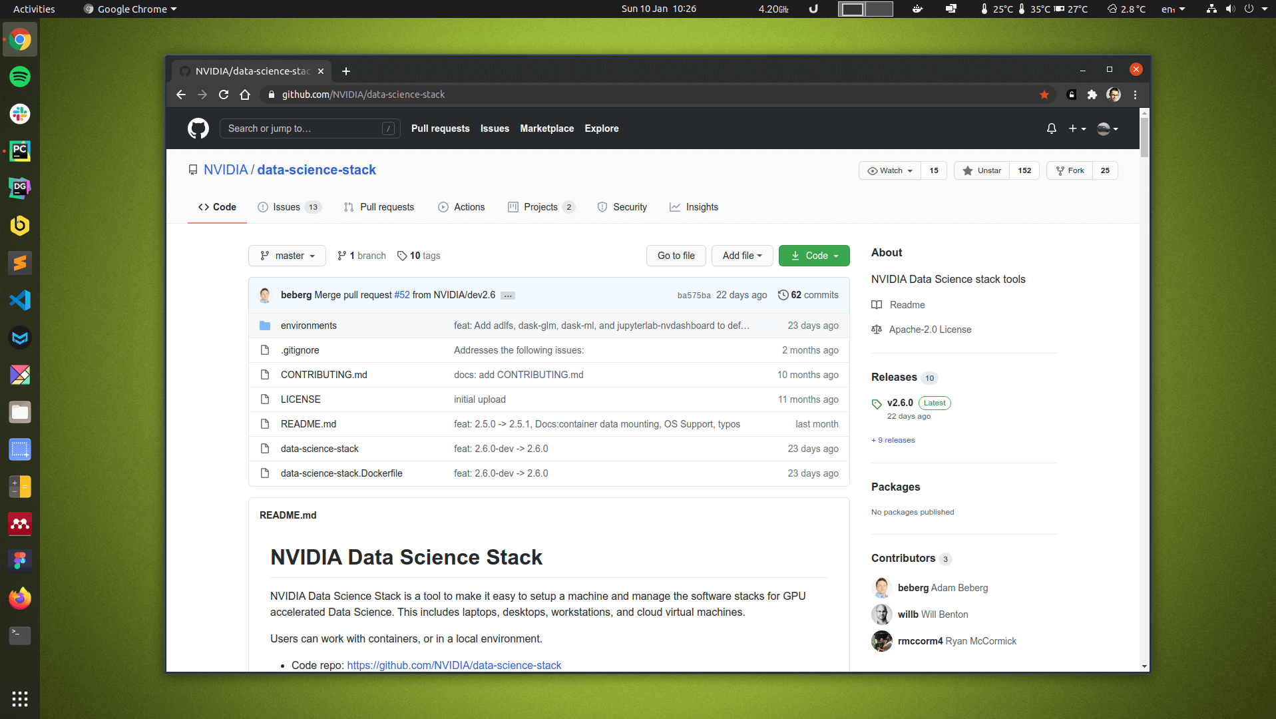Open pull request #52 link
The image size is (1276, 719).
click(402, 295)
